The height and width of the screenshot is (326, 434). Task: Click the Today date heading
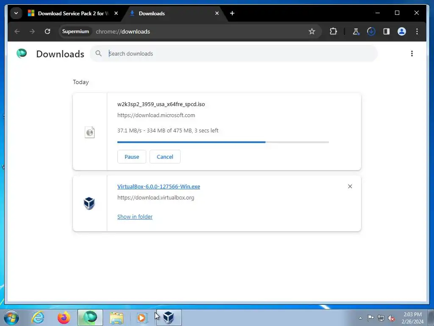point(81,82)
